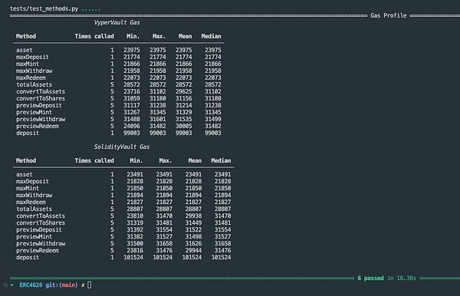The height and width of the screenshot is (296, 460).
Task: Click 'Min.' header in SolidityVault table
Action: point(136,161)
